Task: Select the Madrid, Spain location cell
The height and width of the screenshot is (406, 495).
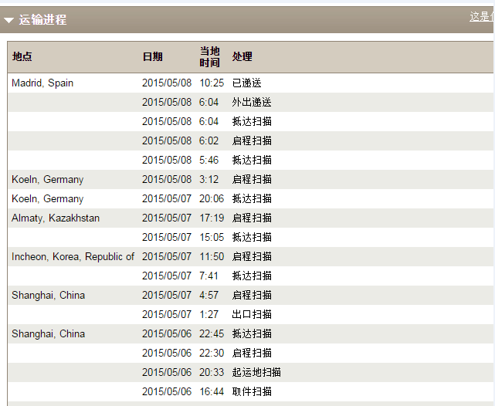Action: click(42, 83)
